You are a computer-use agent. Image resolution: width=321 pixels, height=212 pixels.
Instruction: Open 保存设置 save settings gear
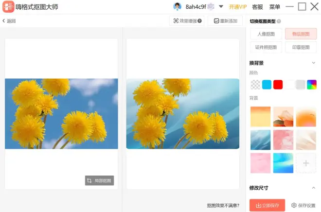point(304,205)
